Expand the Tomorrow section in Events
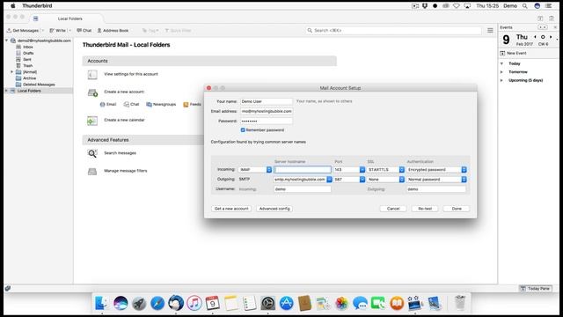 point(502,72)
